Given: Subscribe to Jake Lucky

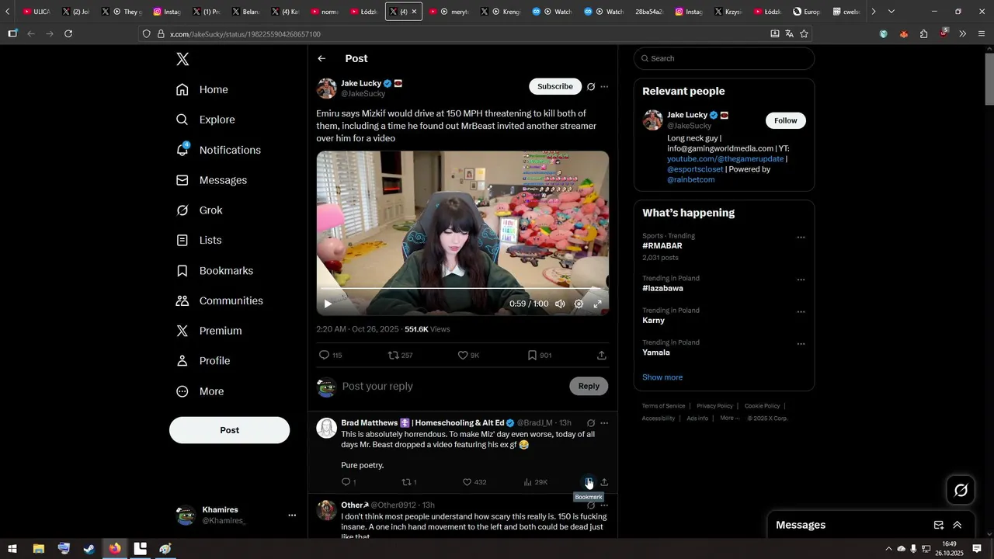Looking at the screenshot, I should tap(555, 86).
